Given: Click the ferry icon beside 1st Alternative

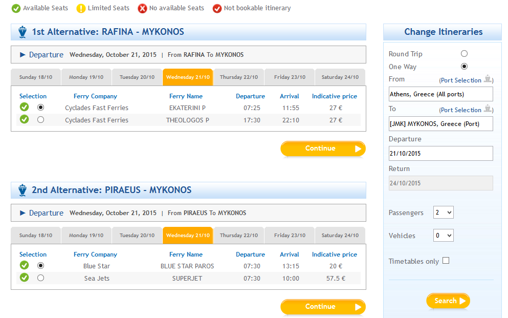Looking at the screenshot, I should (23, 32).
